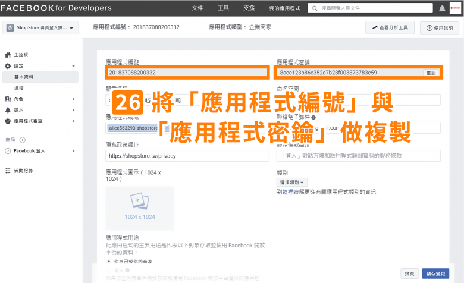Open the 文件 menu in top bar

click(197, 8)
